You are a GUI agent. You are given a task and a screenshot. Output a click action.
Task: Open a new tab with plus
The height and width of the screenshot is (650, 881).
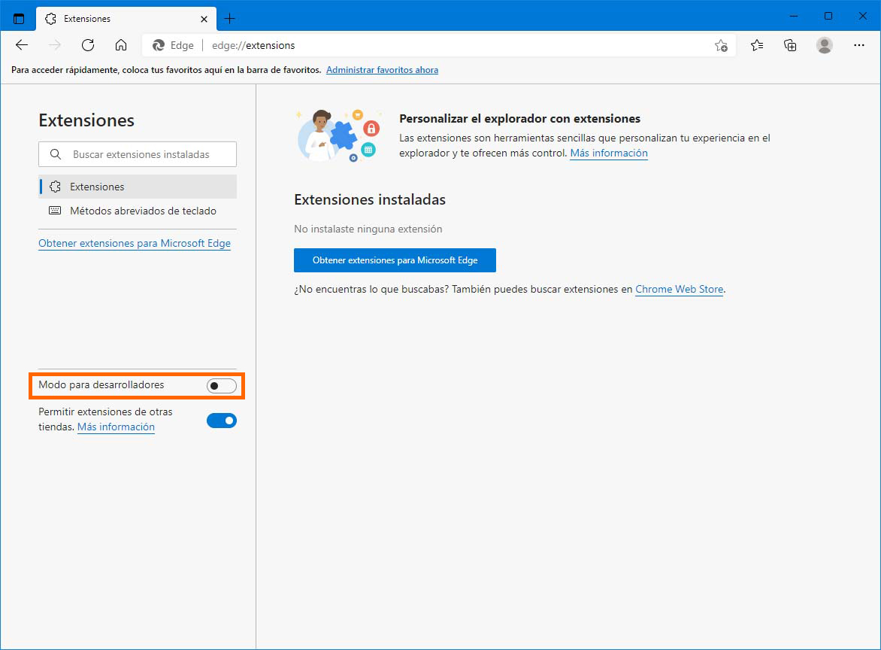[229, 19]
